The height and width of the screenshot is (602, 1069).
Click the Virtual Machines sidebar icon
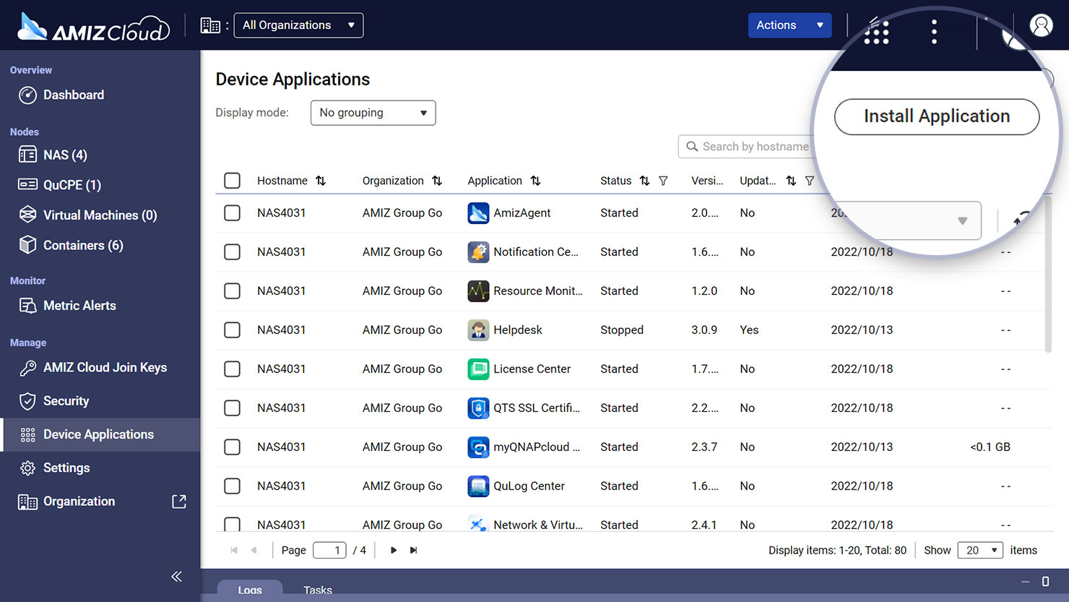coord(27,215)
